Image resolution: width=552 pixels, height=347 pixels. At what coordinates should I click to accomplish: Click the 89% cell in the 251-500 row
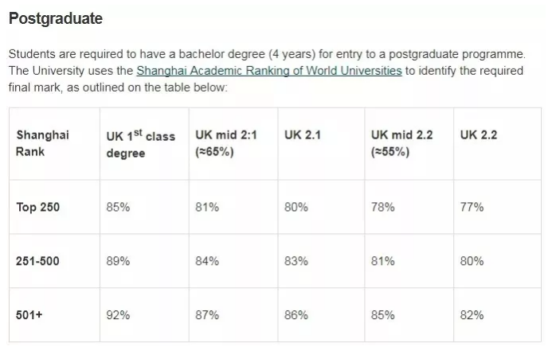(118, 260)
